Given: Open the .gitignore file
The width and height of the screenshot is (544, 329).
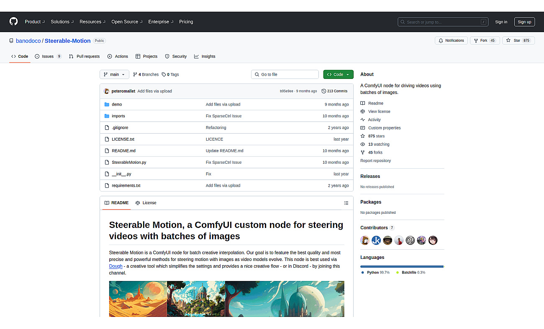Looking at the screenshot, I should tap(120, 128).
